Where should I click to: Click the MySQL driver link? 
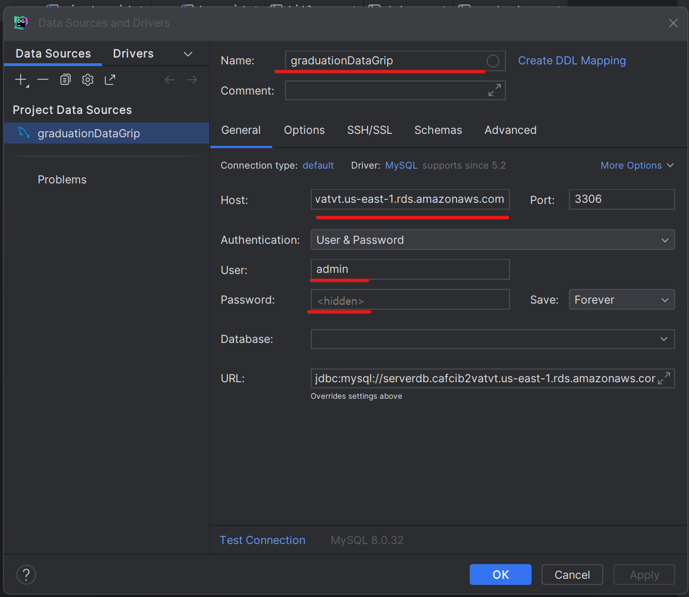(x=401, y=165)
